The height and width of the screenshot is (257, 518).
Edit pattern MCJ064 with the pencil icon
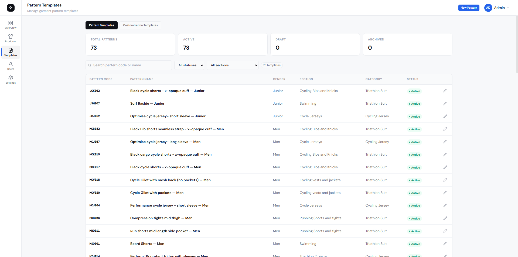click(445, 205)
